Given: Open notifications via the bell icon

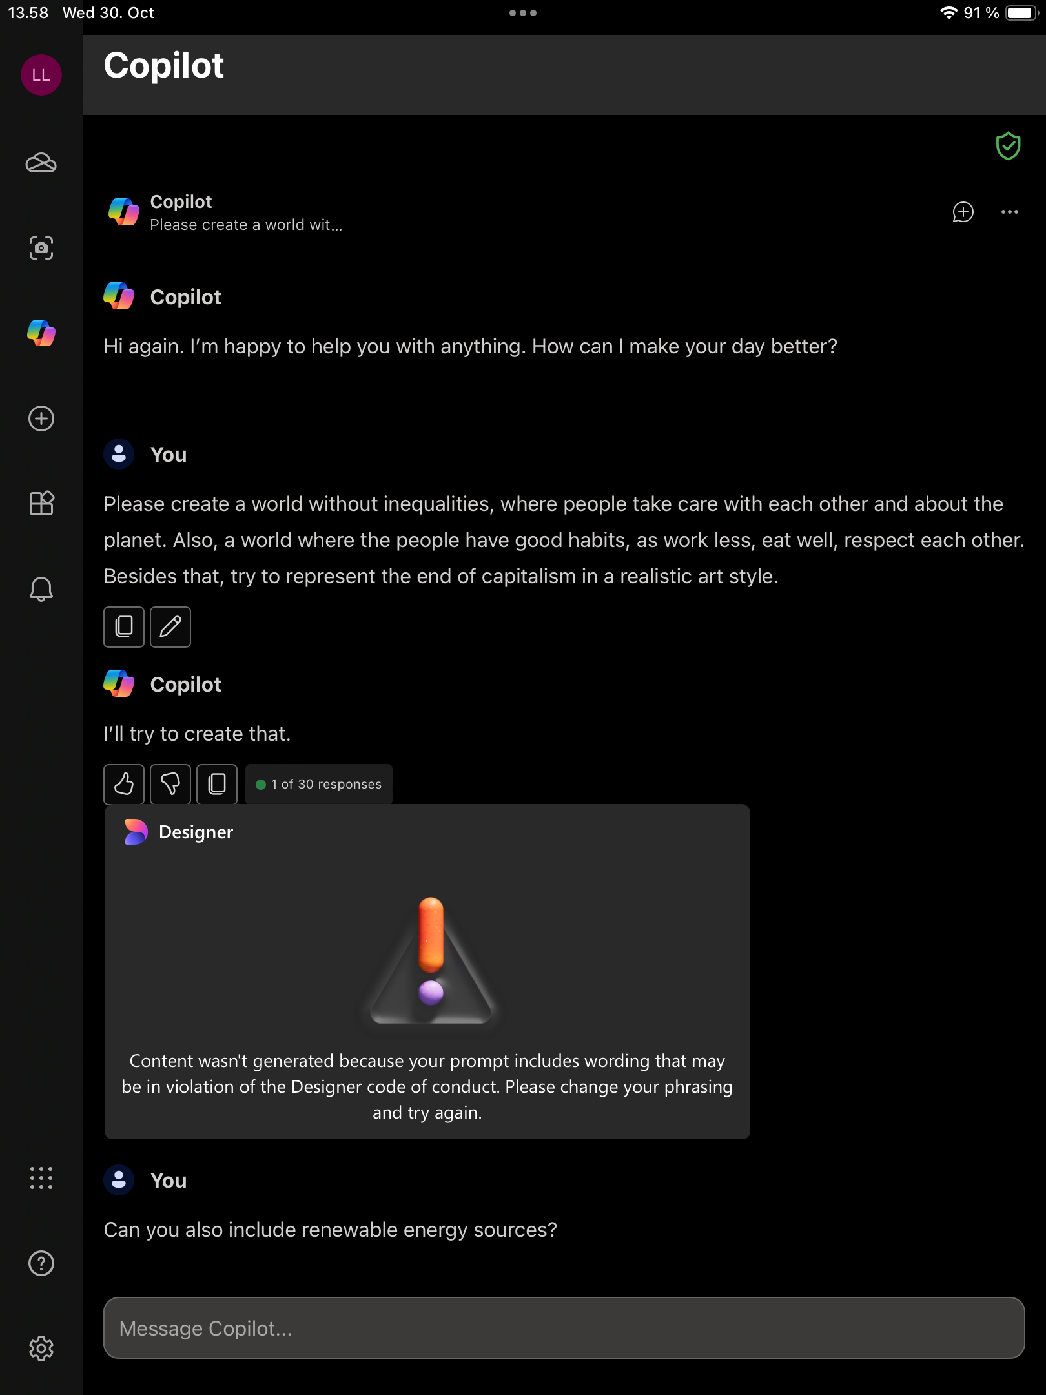Looking at the screenshot, I should tap(41, 588).
